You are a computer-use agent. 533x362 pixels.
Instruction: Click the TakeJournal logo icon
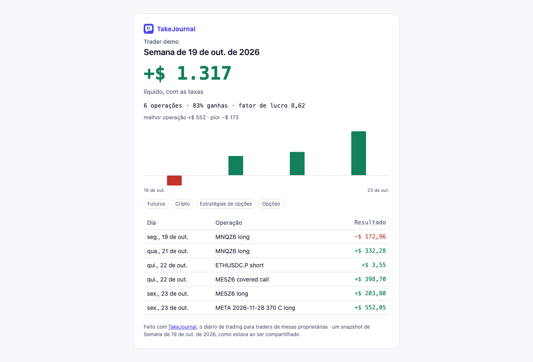tap(149, 29)
